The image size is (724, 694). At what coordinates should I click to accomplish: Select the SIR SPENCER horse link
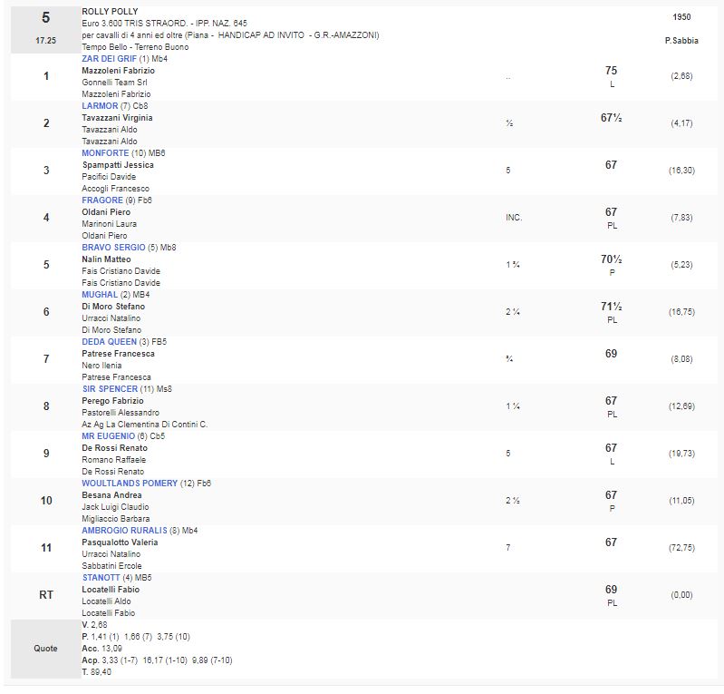point(110,389)
